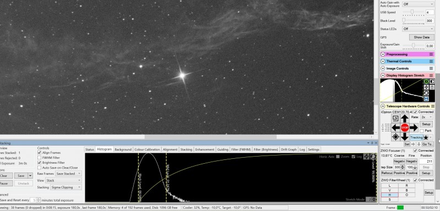Adjust the Exposure/Gain Shift slider
The height and width of the screenshot is (211, 440).
point(414,46)
